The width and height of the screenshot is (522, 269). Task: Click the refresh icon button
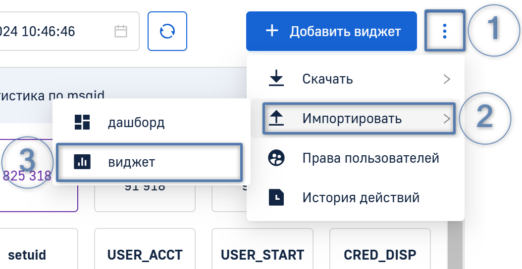point(167,31)
